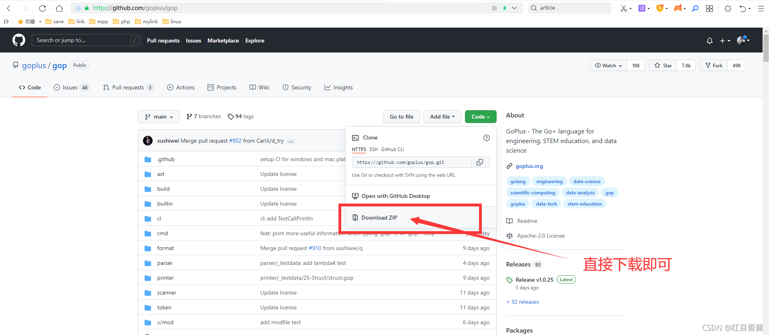Viewport: 769px width, 335px height.
Task: Open GitHub logo homepage
Action: click(19, 40)
